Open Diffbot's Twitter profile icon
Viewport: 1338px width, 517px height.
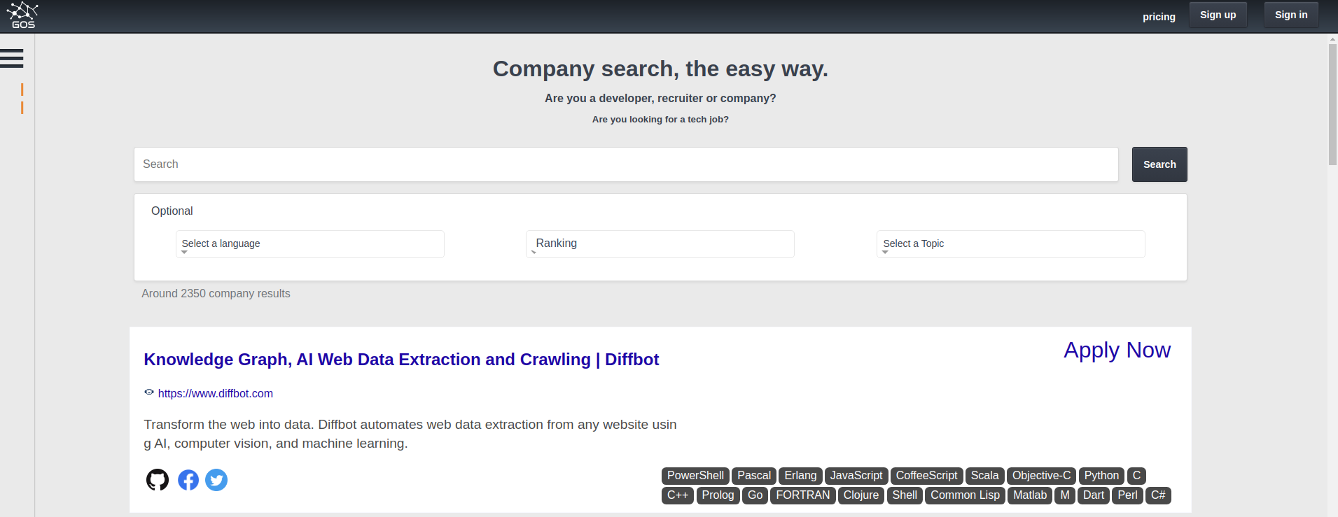click(x=216, y=480)
